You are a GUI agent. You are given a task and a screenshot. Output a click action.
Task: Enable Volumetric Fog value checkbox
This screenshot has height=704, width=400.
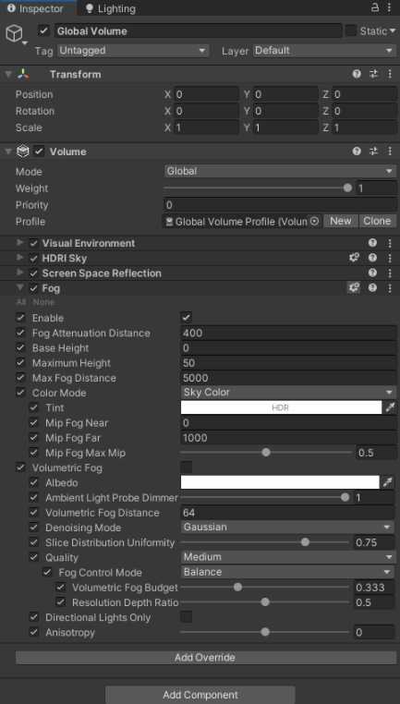coord(187,467)
